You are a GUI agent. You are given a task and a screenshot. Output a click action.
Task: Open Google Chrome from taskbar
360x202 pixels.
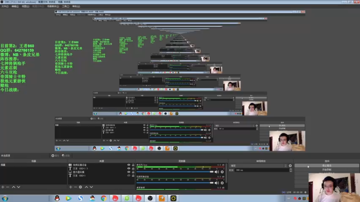[x=103, y=198]
